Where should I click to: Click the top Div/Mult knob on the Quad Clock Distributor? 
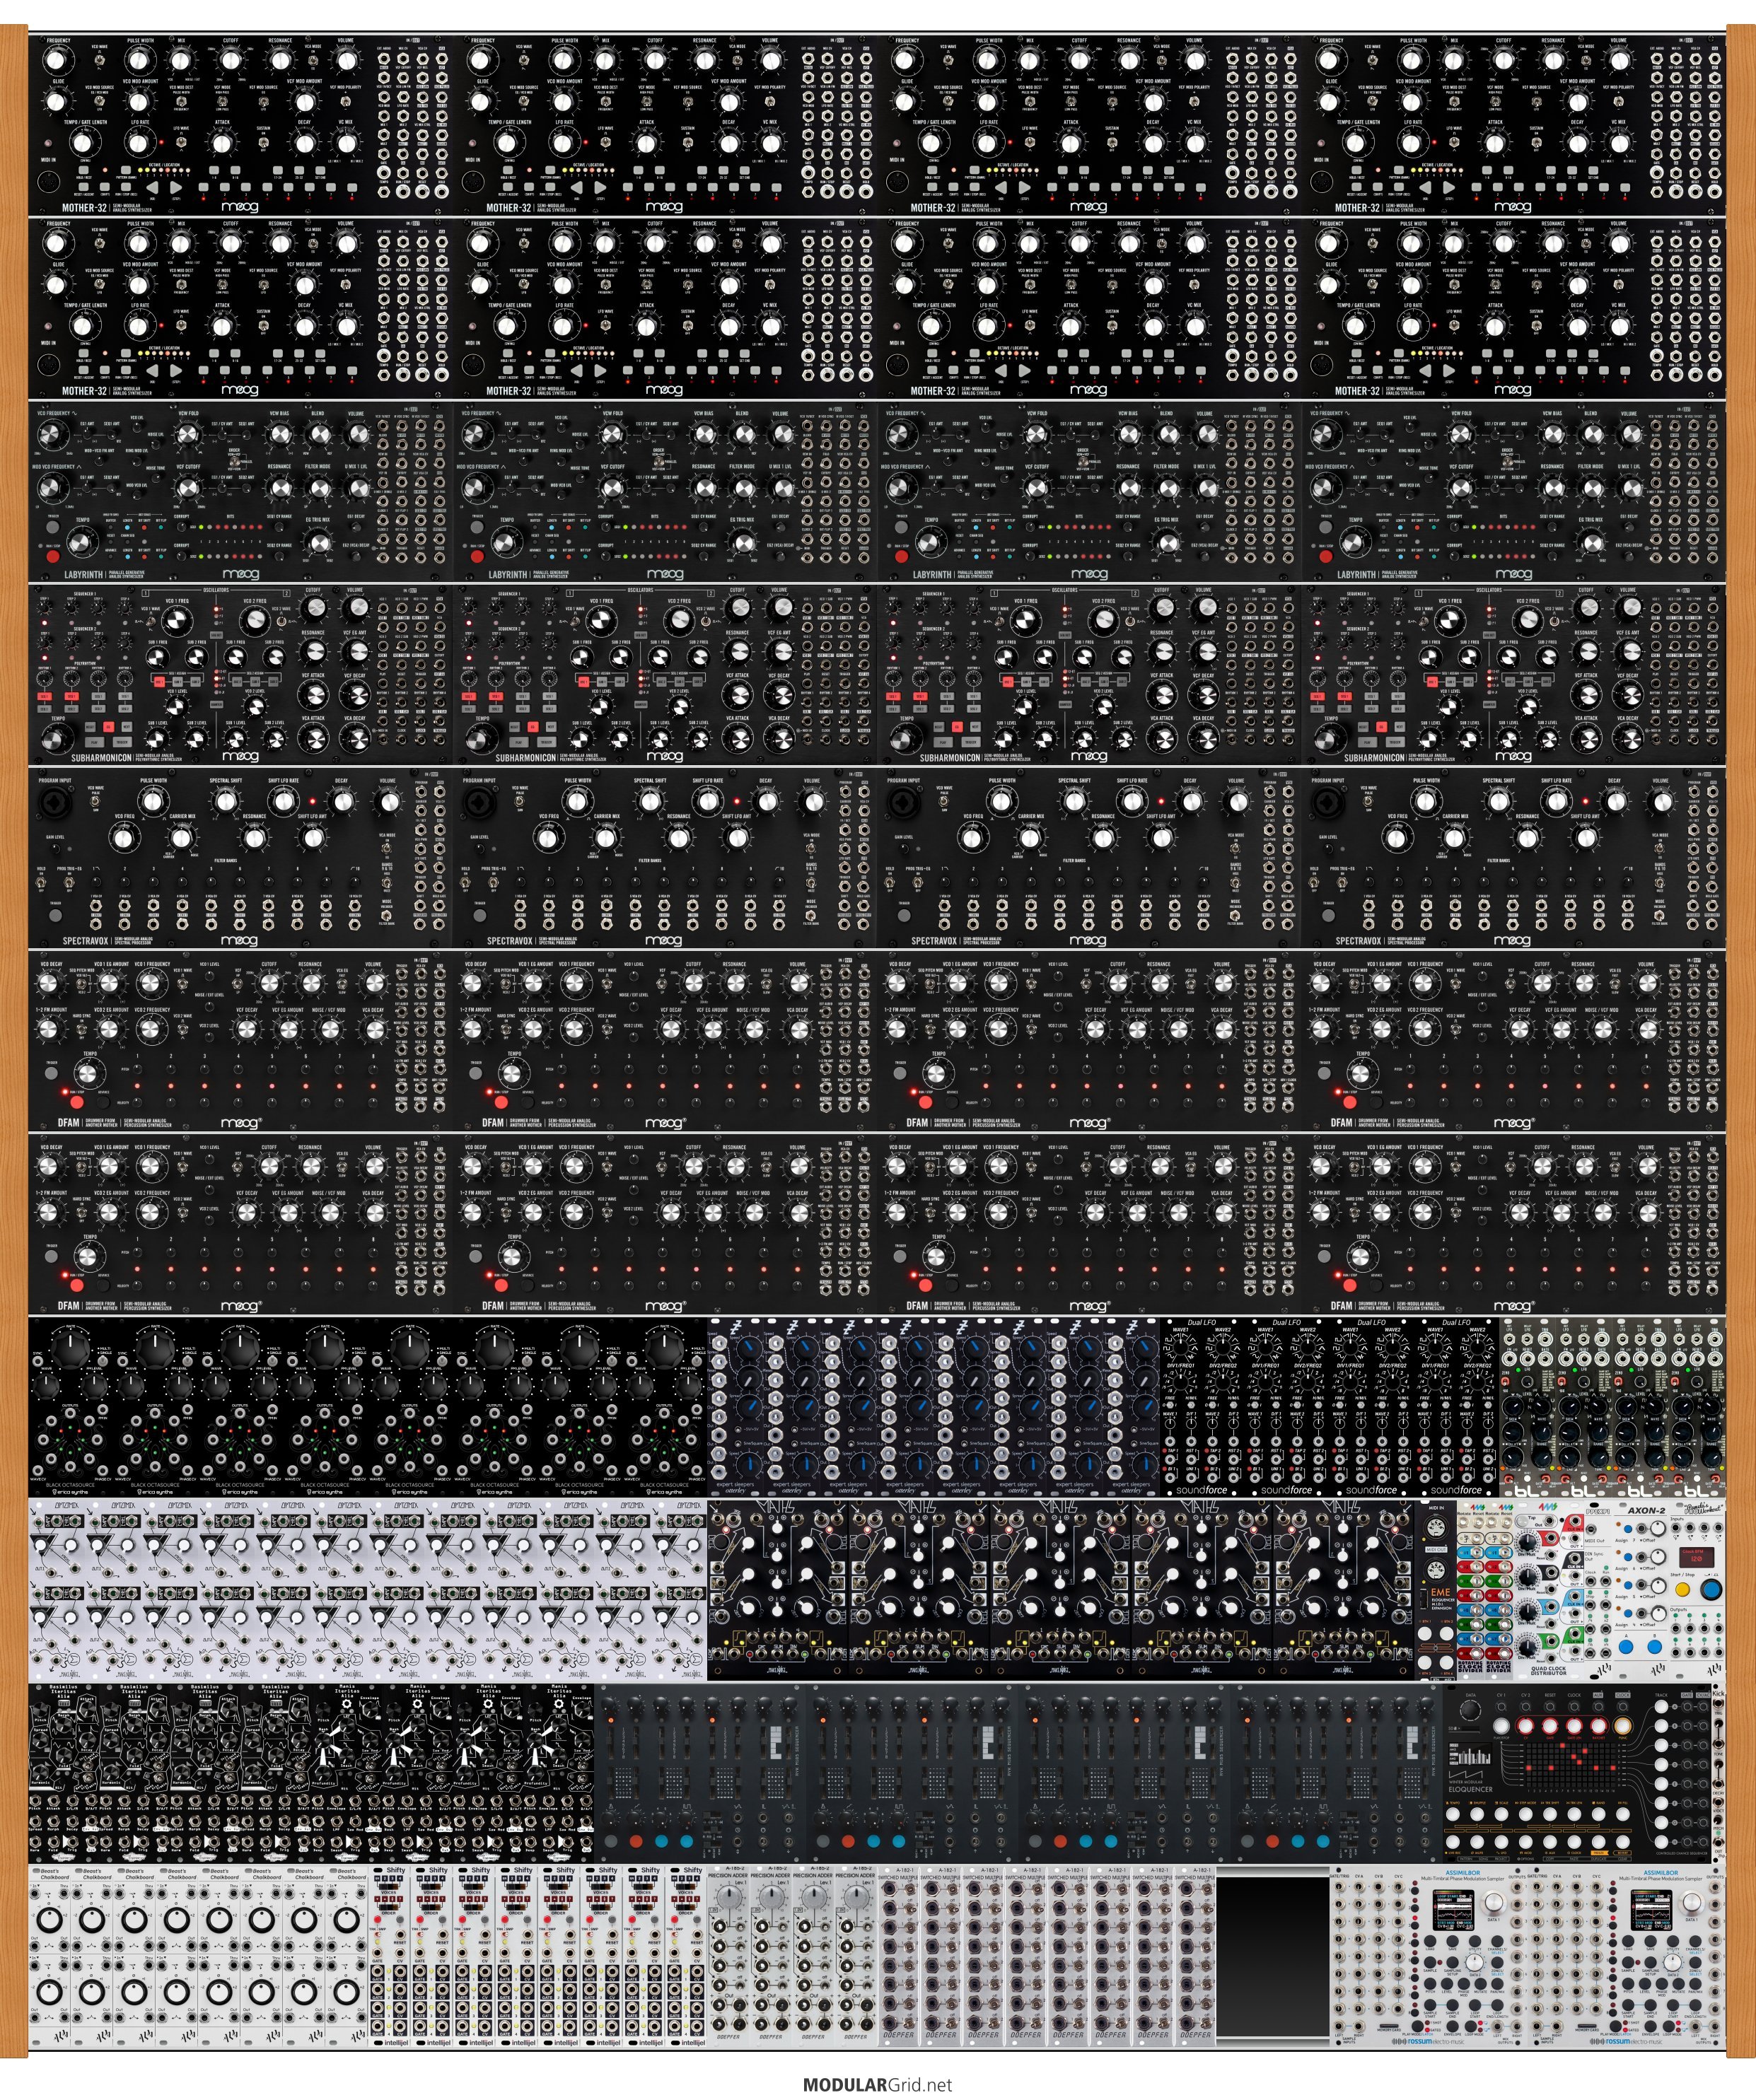pos(1527,1543)
